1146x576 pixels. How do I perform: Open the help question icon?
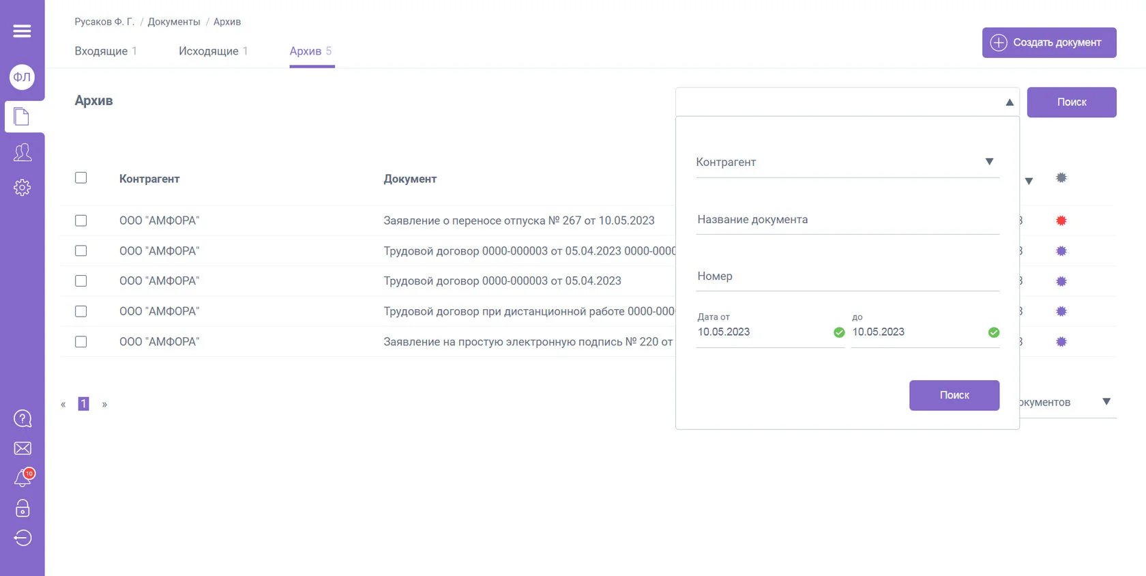(22, 418)
